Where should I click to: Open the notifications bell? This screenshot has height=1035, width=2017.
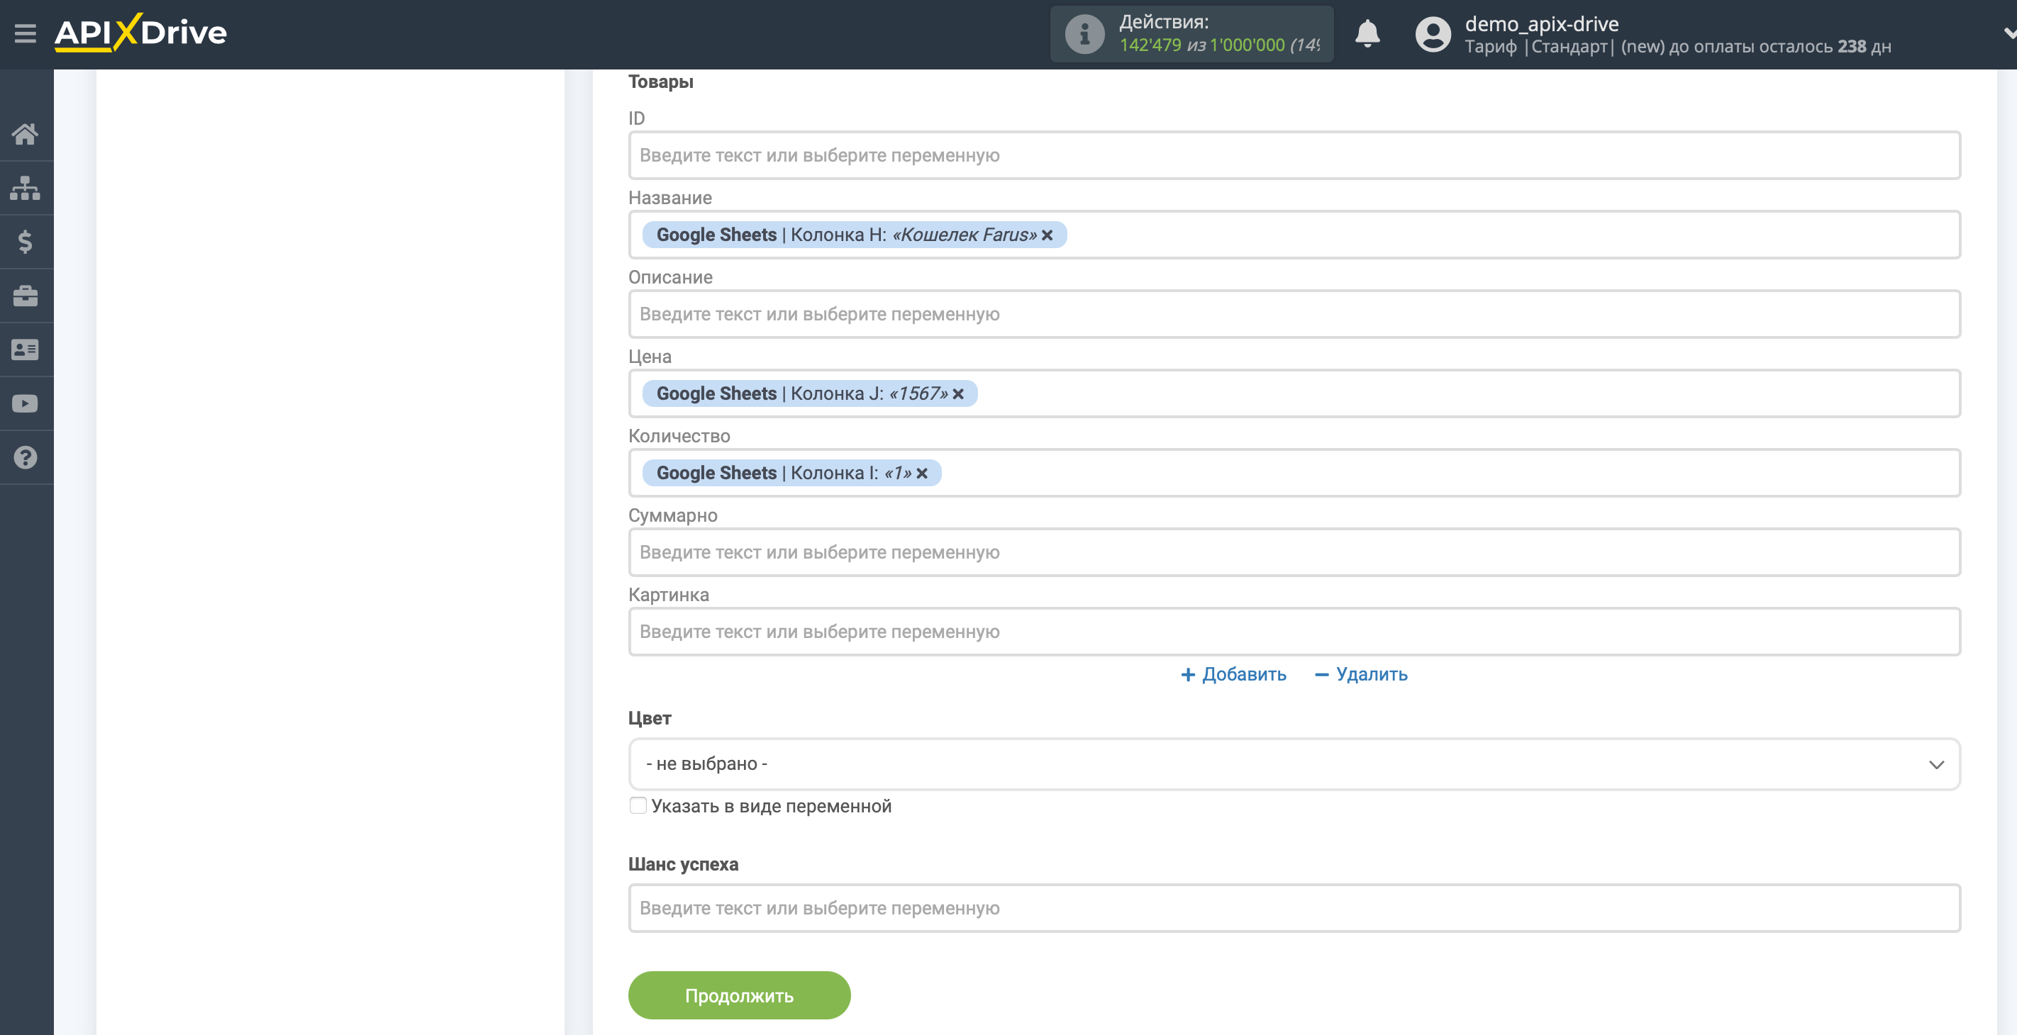(1367, 33)
